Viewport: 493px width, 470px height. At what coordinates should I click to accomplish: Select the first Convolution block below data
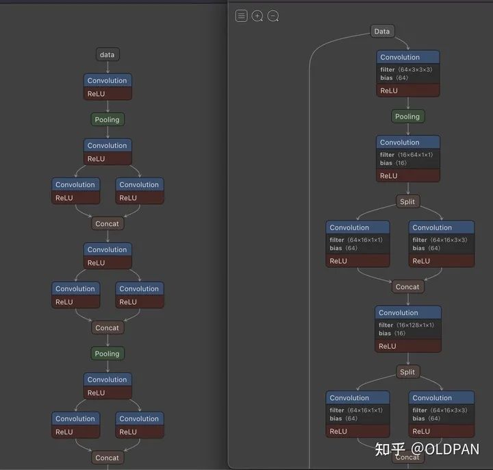pyautogui.click(x=108, y=87)
